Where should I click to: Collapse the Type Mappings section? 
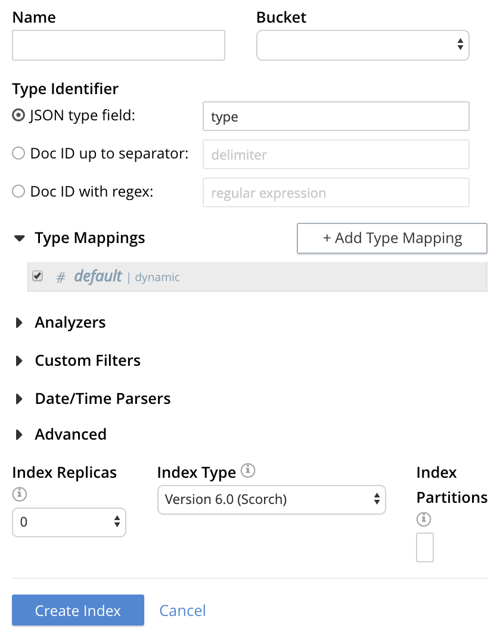(x=20, y=238)
